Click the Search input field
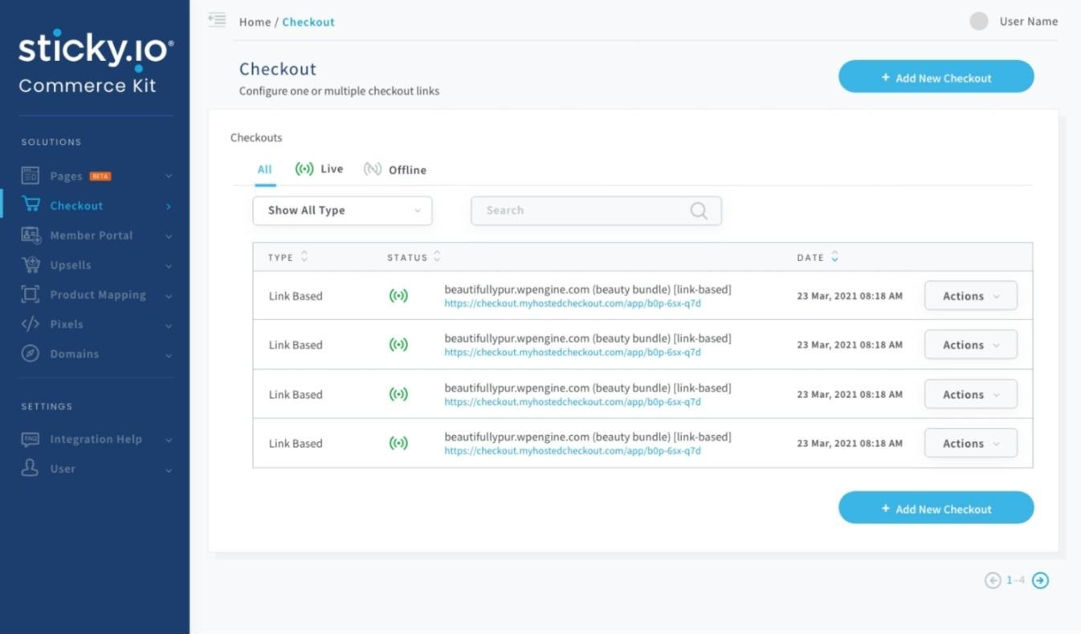This screenshot has width=1081, height=634. 596,210
